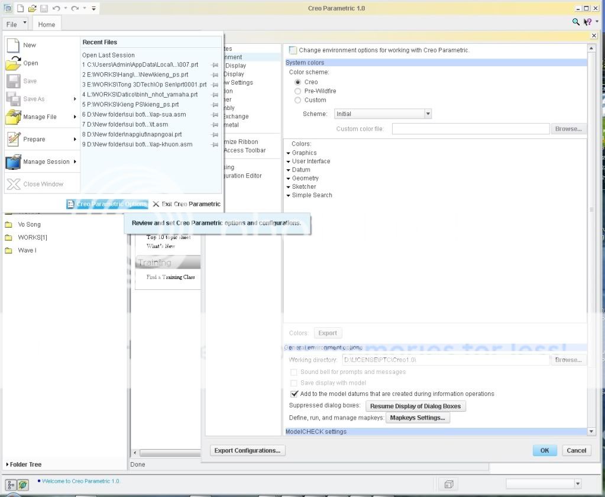Viewport: 605px width, 497px height.
Task: Open recent file napngoai.prt
Action: click(132, 135)
